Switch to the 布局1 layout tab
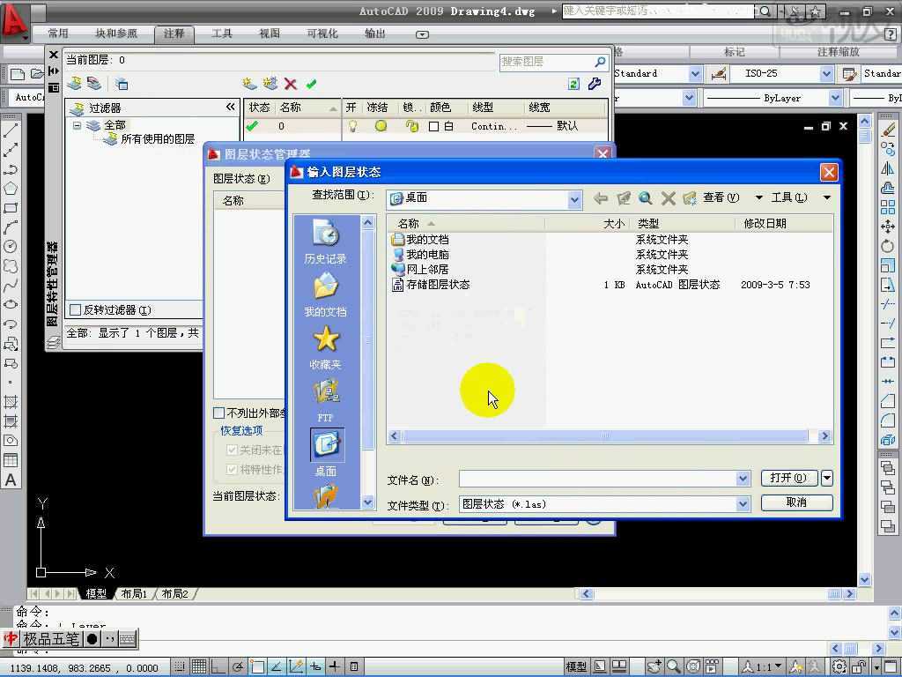Image resolution: width=902 pixels, height=677 pixels. pos(135,593)
